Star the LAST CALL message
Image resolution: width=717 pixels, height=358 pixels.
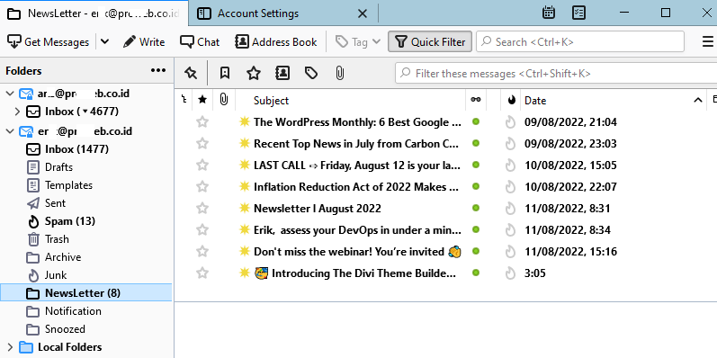(x=202, y=165)
